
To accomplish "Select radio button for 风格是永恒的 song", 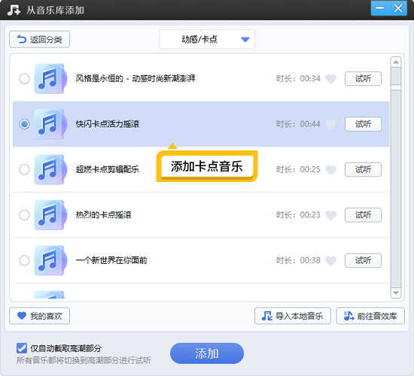I will pos(24,79).
